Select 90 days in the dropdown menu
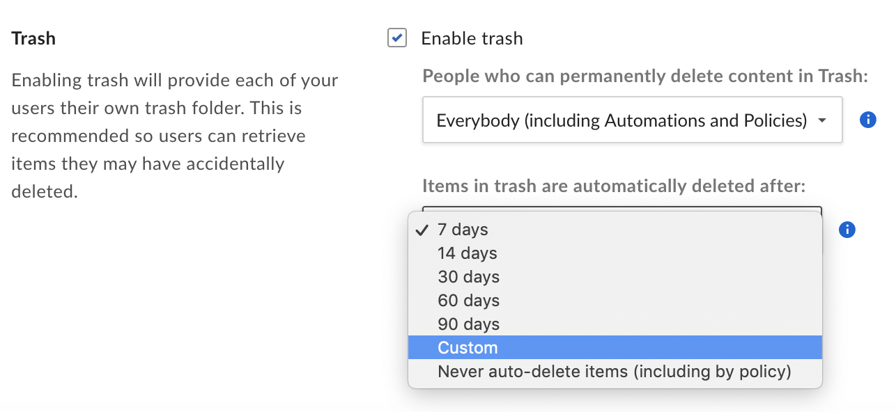The height and width of the screenshot is (412, 896). tap(468, 324)
